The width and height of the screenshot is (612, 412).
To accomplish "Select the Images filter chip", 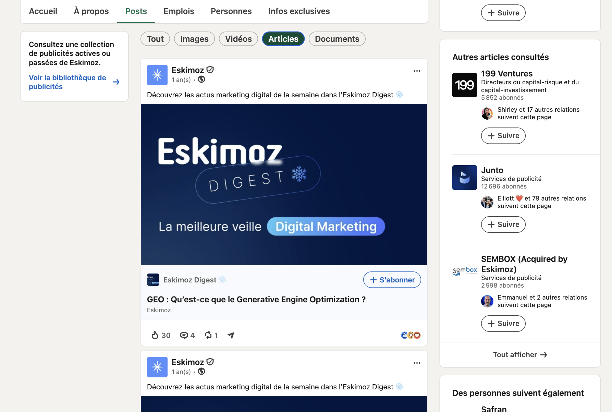I will 194,39.
